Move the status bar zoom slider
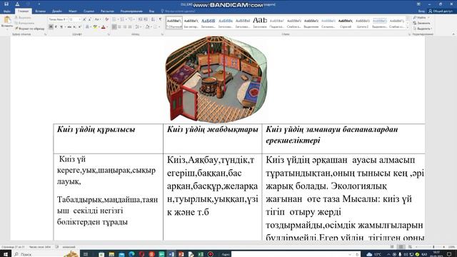 click(x=433, y=247)
